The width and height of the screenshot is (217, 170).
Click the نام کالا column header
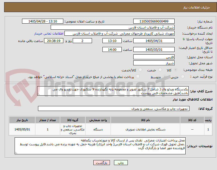click(145, 120)
